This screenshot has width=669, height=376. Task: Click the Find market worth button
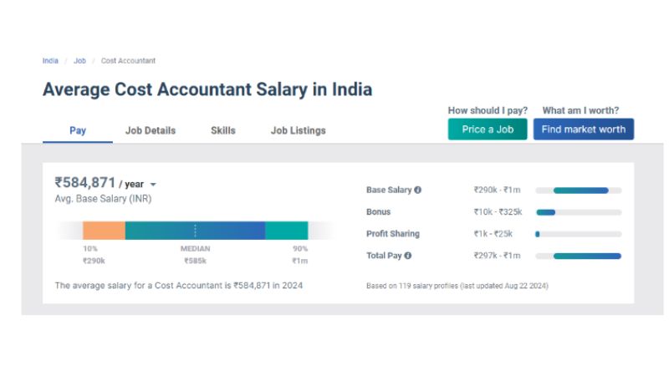click(584, 130)
